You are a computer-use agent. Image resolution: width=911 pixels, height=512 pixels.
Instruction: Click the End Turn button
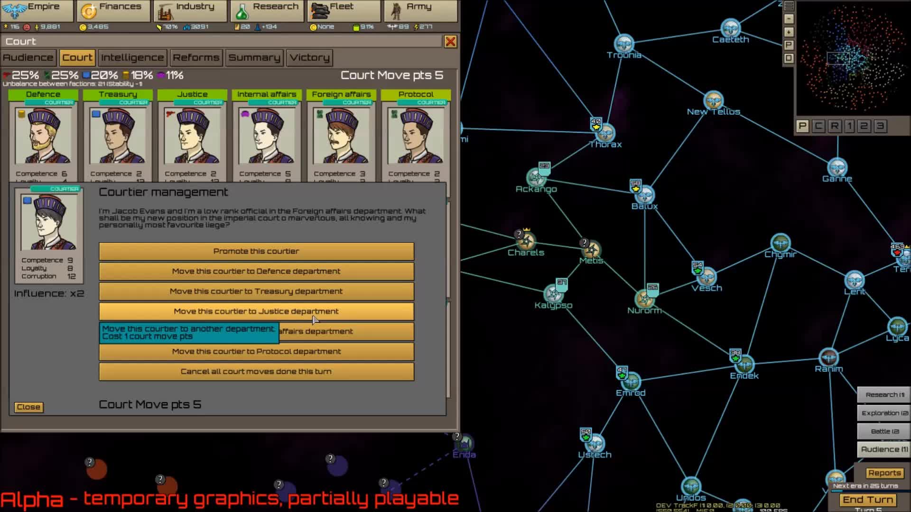coord(868,500)
